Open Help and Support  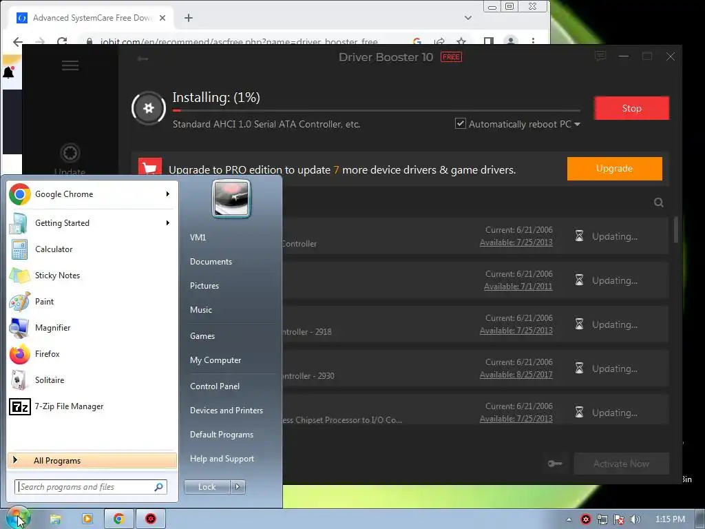222,458
